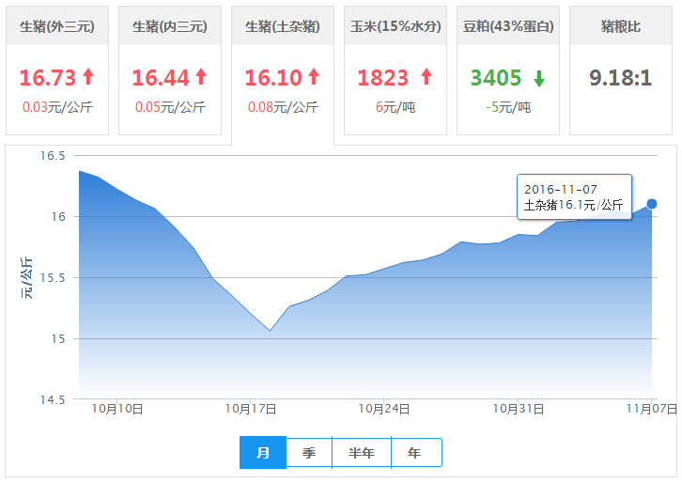682x483 pixels.
Task: Click red up arrow beside 16.44
Action: (200, 77)
